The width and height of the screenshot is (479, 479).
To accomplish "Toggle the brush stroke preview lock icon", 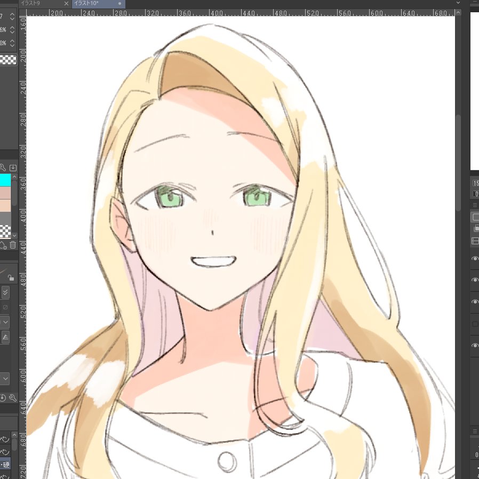I will pyautogui.click(x=11, y=278).
